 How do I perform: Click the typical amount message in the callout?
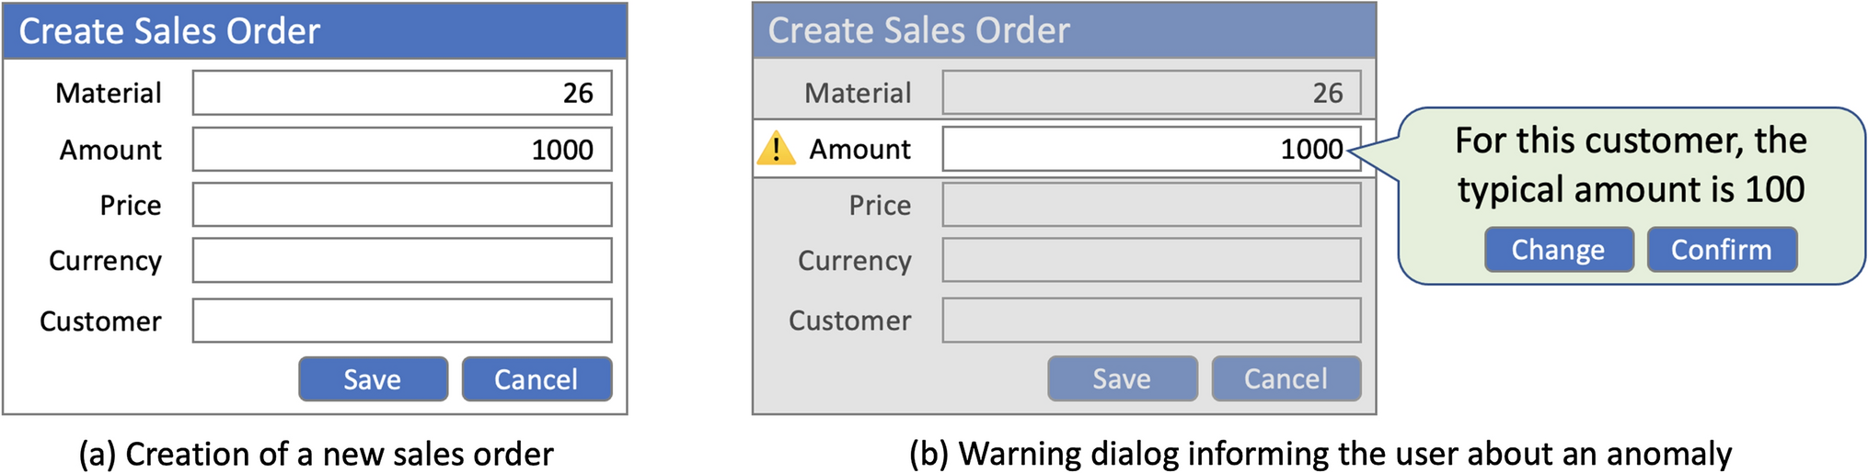pos(1631,165)
